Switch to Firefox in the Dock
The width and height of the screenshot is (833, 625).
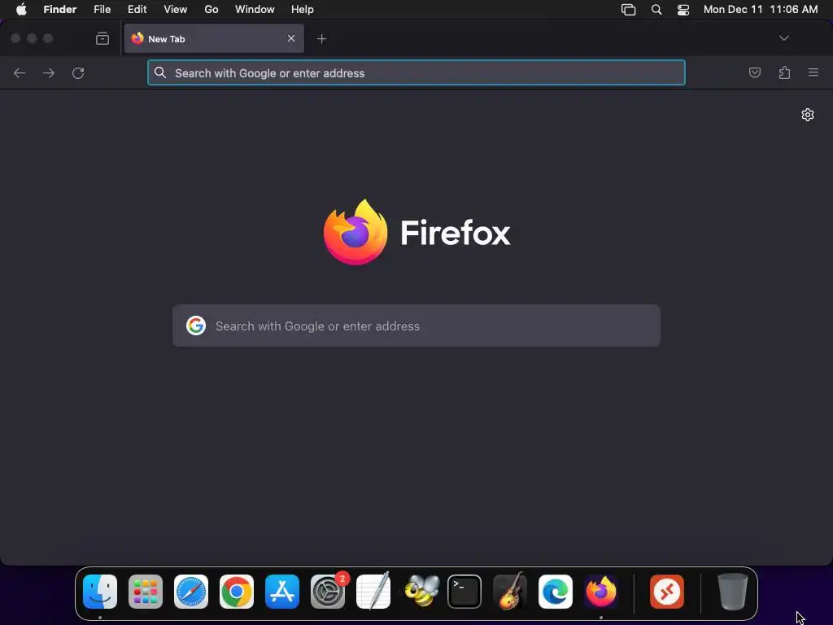point(601,592)
